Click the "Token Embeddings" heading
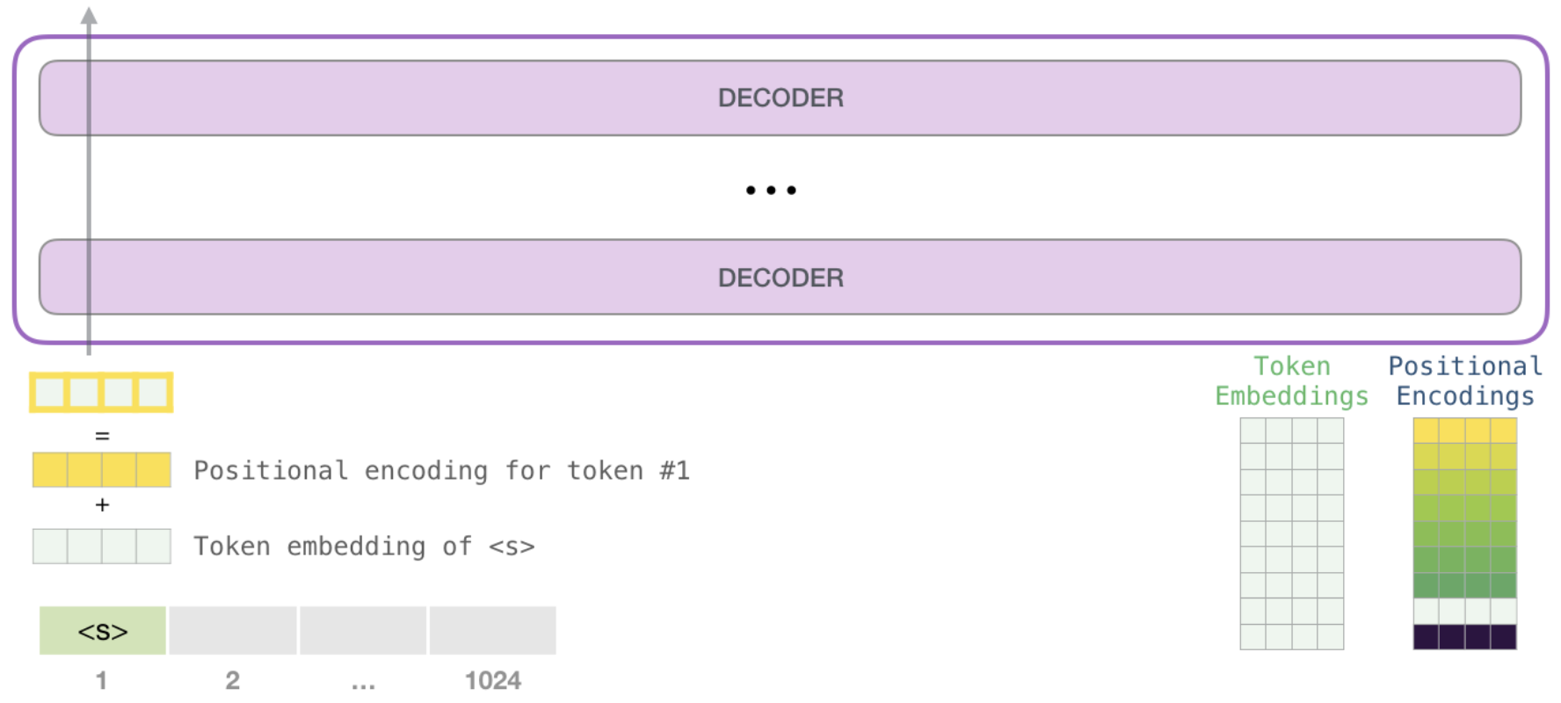Screen dimensions: 1561x703 1291,381
